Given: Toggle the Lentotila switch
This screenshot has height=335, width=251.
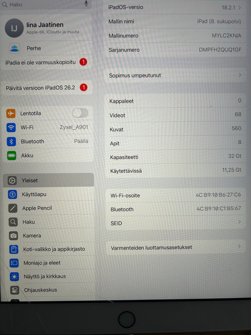Looking at the screenshot, I should [x=80, y=113].
